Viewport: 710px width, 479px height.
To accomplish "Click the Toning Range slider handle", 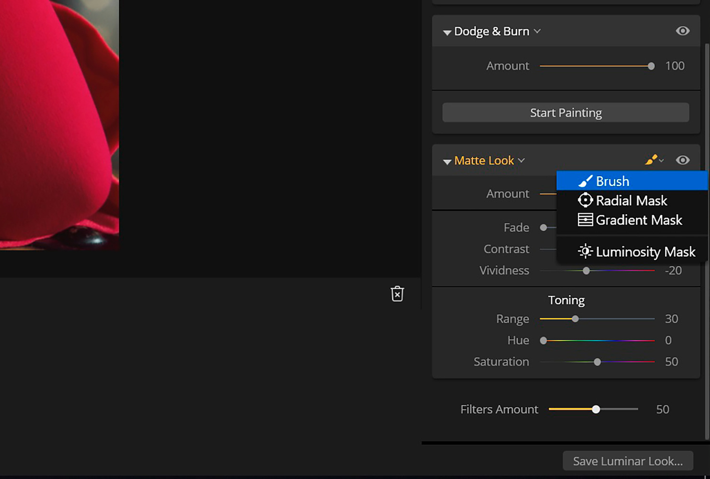I will (575, 319).
